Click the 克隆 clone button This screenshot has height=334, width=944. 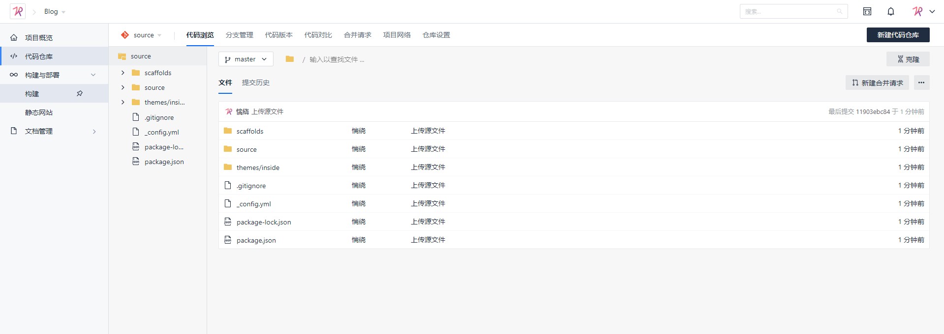[x=908, y=59]
